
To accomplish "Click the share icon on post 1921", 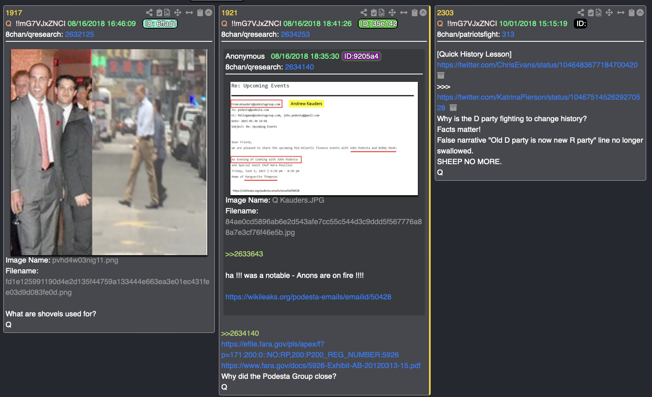I will tap(364, 13).
